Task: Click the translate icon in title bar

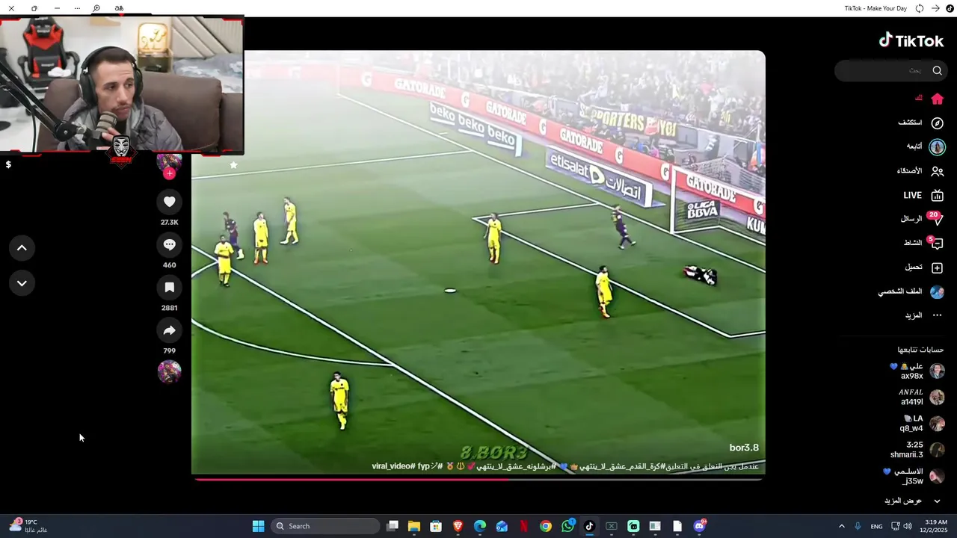Action: [119, 8]
